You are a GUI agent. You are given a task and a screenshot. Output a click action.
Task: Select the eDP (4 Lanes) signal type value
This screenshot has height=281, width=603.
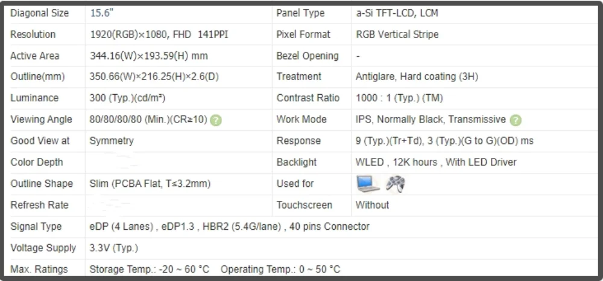[x=230, y=227]
